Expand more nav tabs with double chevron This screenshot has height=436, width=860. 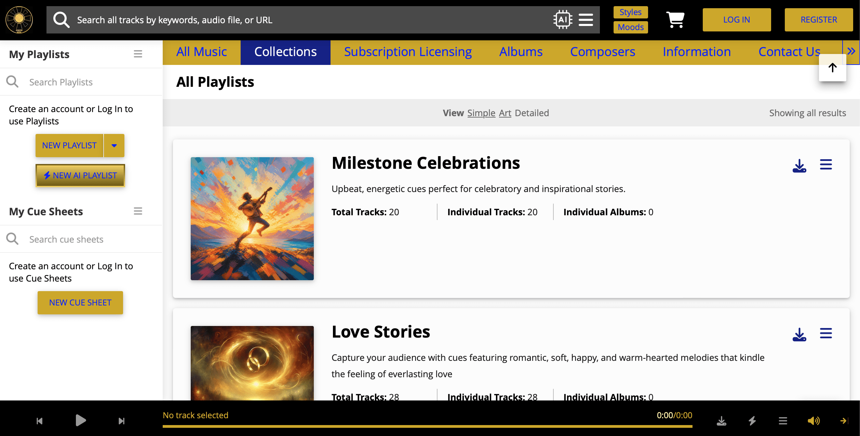click(851, 52)
